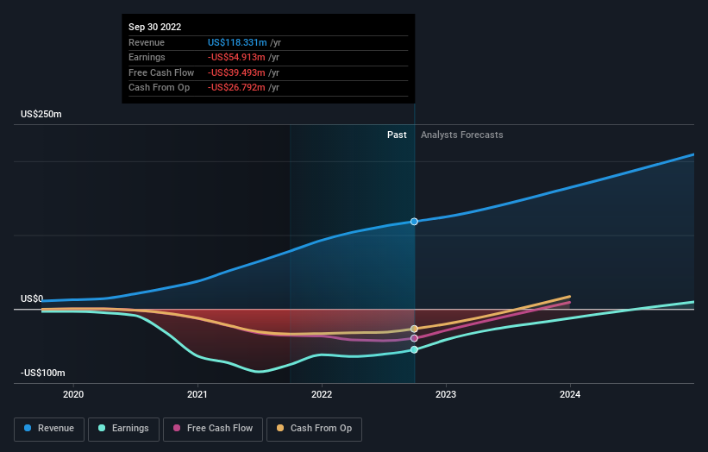Screen dimensions: 708x452
Task: Click the 2024 x-axis label
Action: tap(570, 395)
